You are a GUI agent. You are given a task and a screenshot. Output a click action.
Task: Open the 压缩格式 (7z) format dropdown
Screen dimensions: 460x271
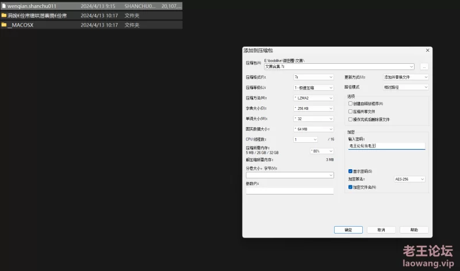(313, 77)
